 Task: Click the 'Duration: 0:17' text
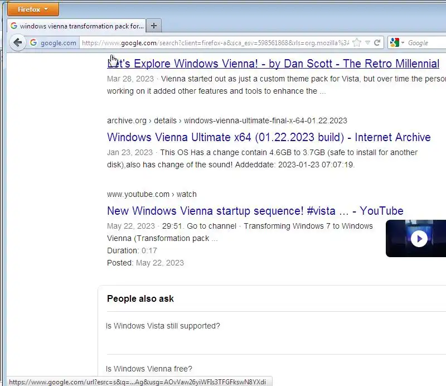pyautogui.click(x=132, y=250)
